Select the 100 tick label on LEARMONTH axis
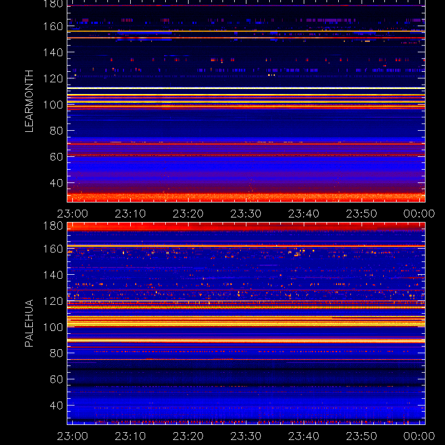This screenshot has width=445, height=445. 53,105
